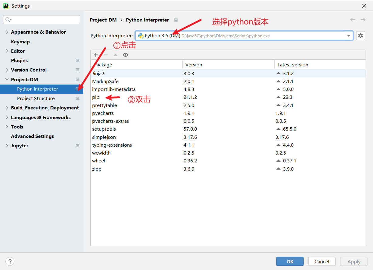Image resolution: width=373 pixels, height=270 pixels.
Task: Click the minus icon to uninstall package
Action: [x=106, y=55]
